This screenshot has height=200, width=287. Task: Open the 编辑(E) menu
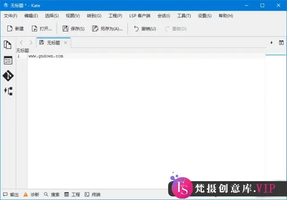point(31,16)
